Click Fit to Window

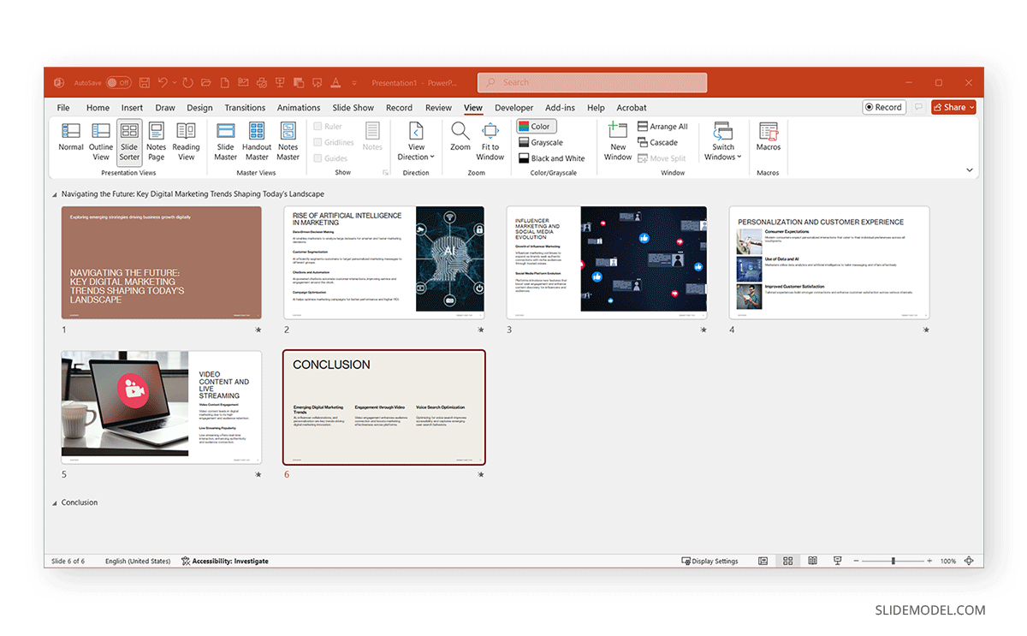tap(490, 140)
